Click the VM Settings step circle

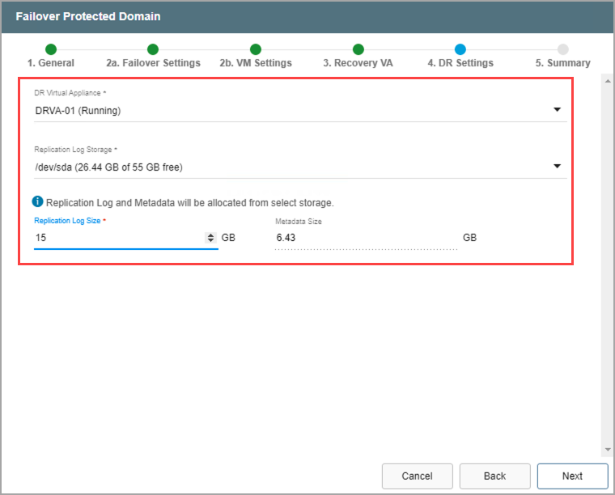(x=256, y=49)
